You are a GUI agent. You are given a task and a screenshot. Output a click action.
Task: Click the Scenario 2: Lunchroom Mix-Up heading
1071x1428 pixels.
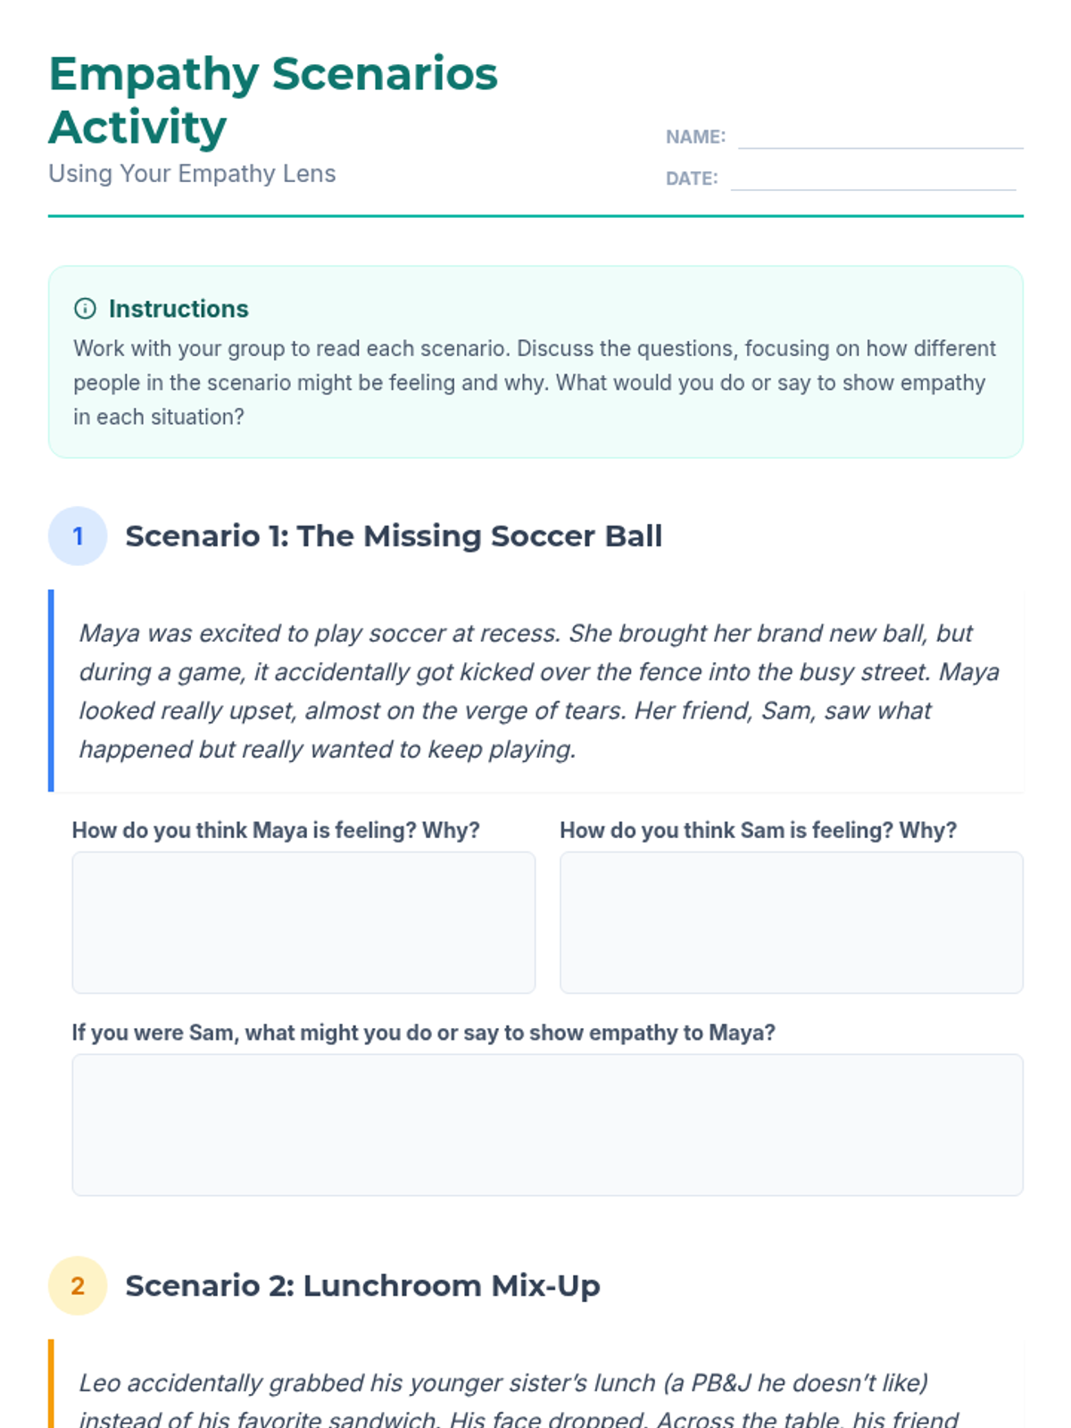(x=362, y=1286)
